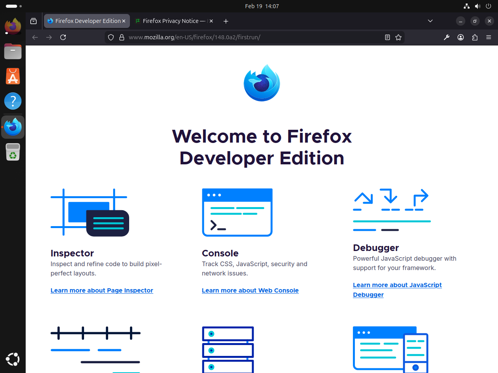Open the List all tabs chevron

(430, 21)
